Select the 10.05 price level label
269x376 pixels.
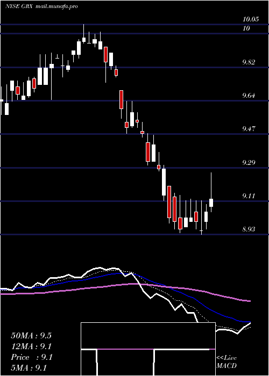pyautogui.click(x=251, y=19)
